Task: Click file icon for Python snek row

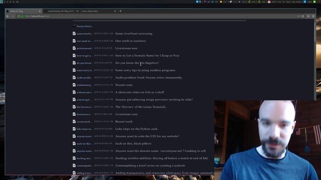Action: (74, 129)
